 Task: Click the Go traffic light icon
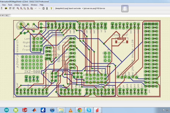pos(47,8)
